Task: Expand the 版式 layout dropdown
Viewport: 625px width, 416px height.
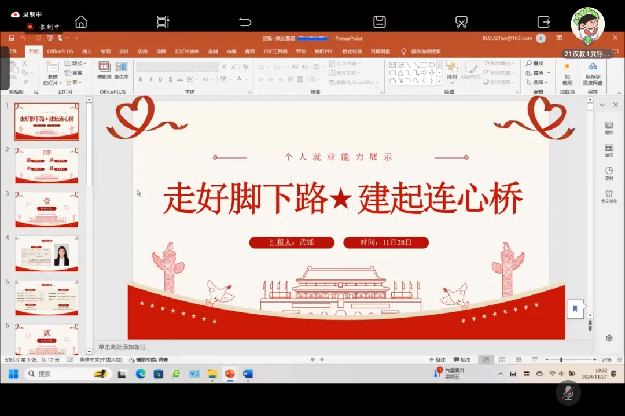Action: click(75, 63)
